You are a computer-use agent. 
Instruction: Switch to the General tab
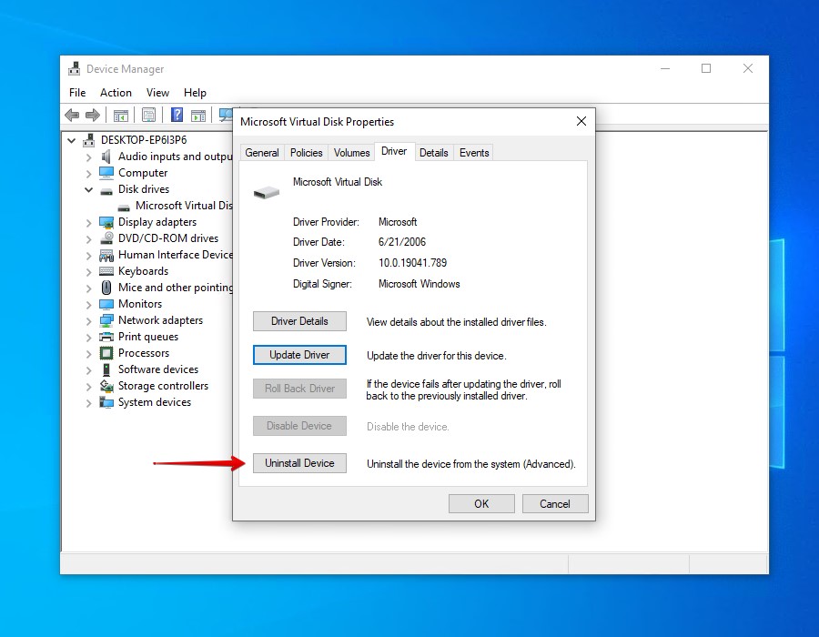point(262,153)
